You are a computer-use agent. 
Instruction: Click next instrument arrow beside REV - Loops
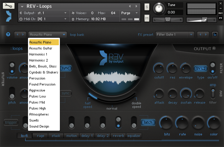136,6
